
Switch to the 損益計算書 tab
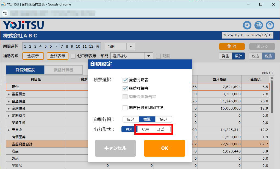pos(63,70)
